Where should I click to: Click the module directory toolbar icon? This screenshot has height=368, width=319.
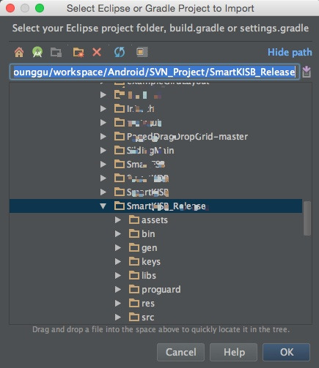pyautogui.click(x=56, y=53)
